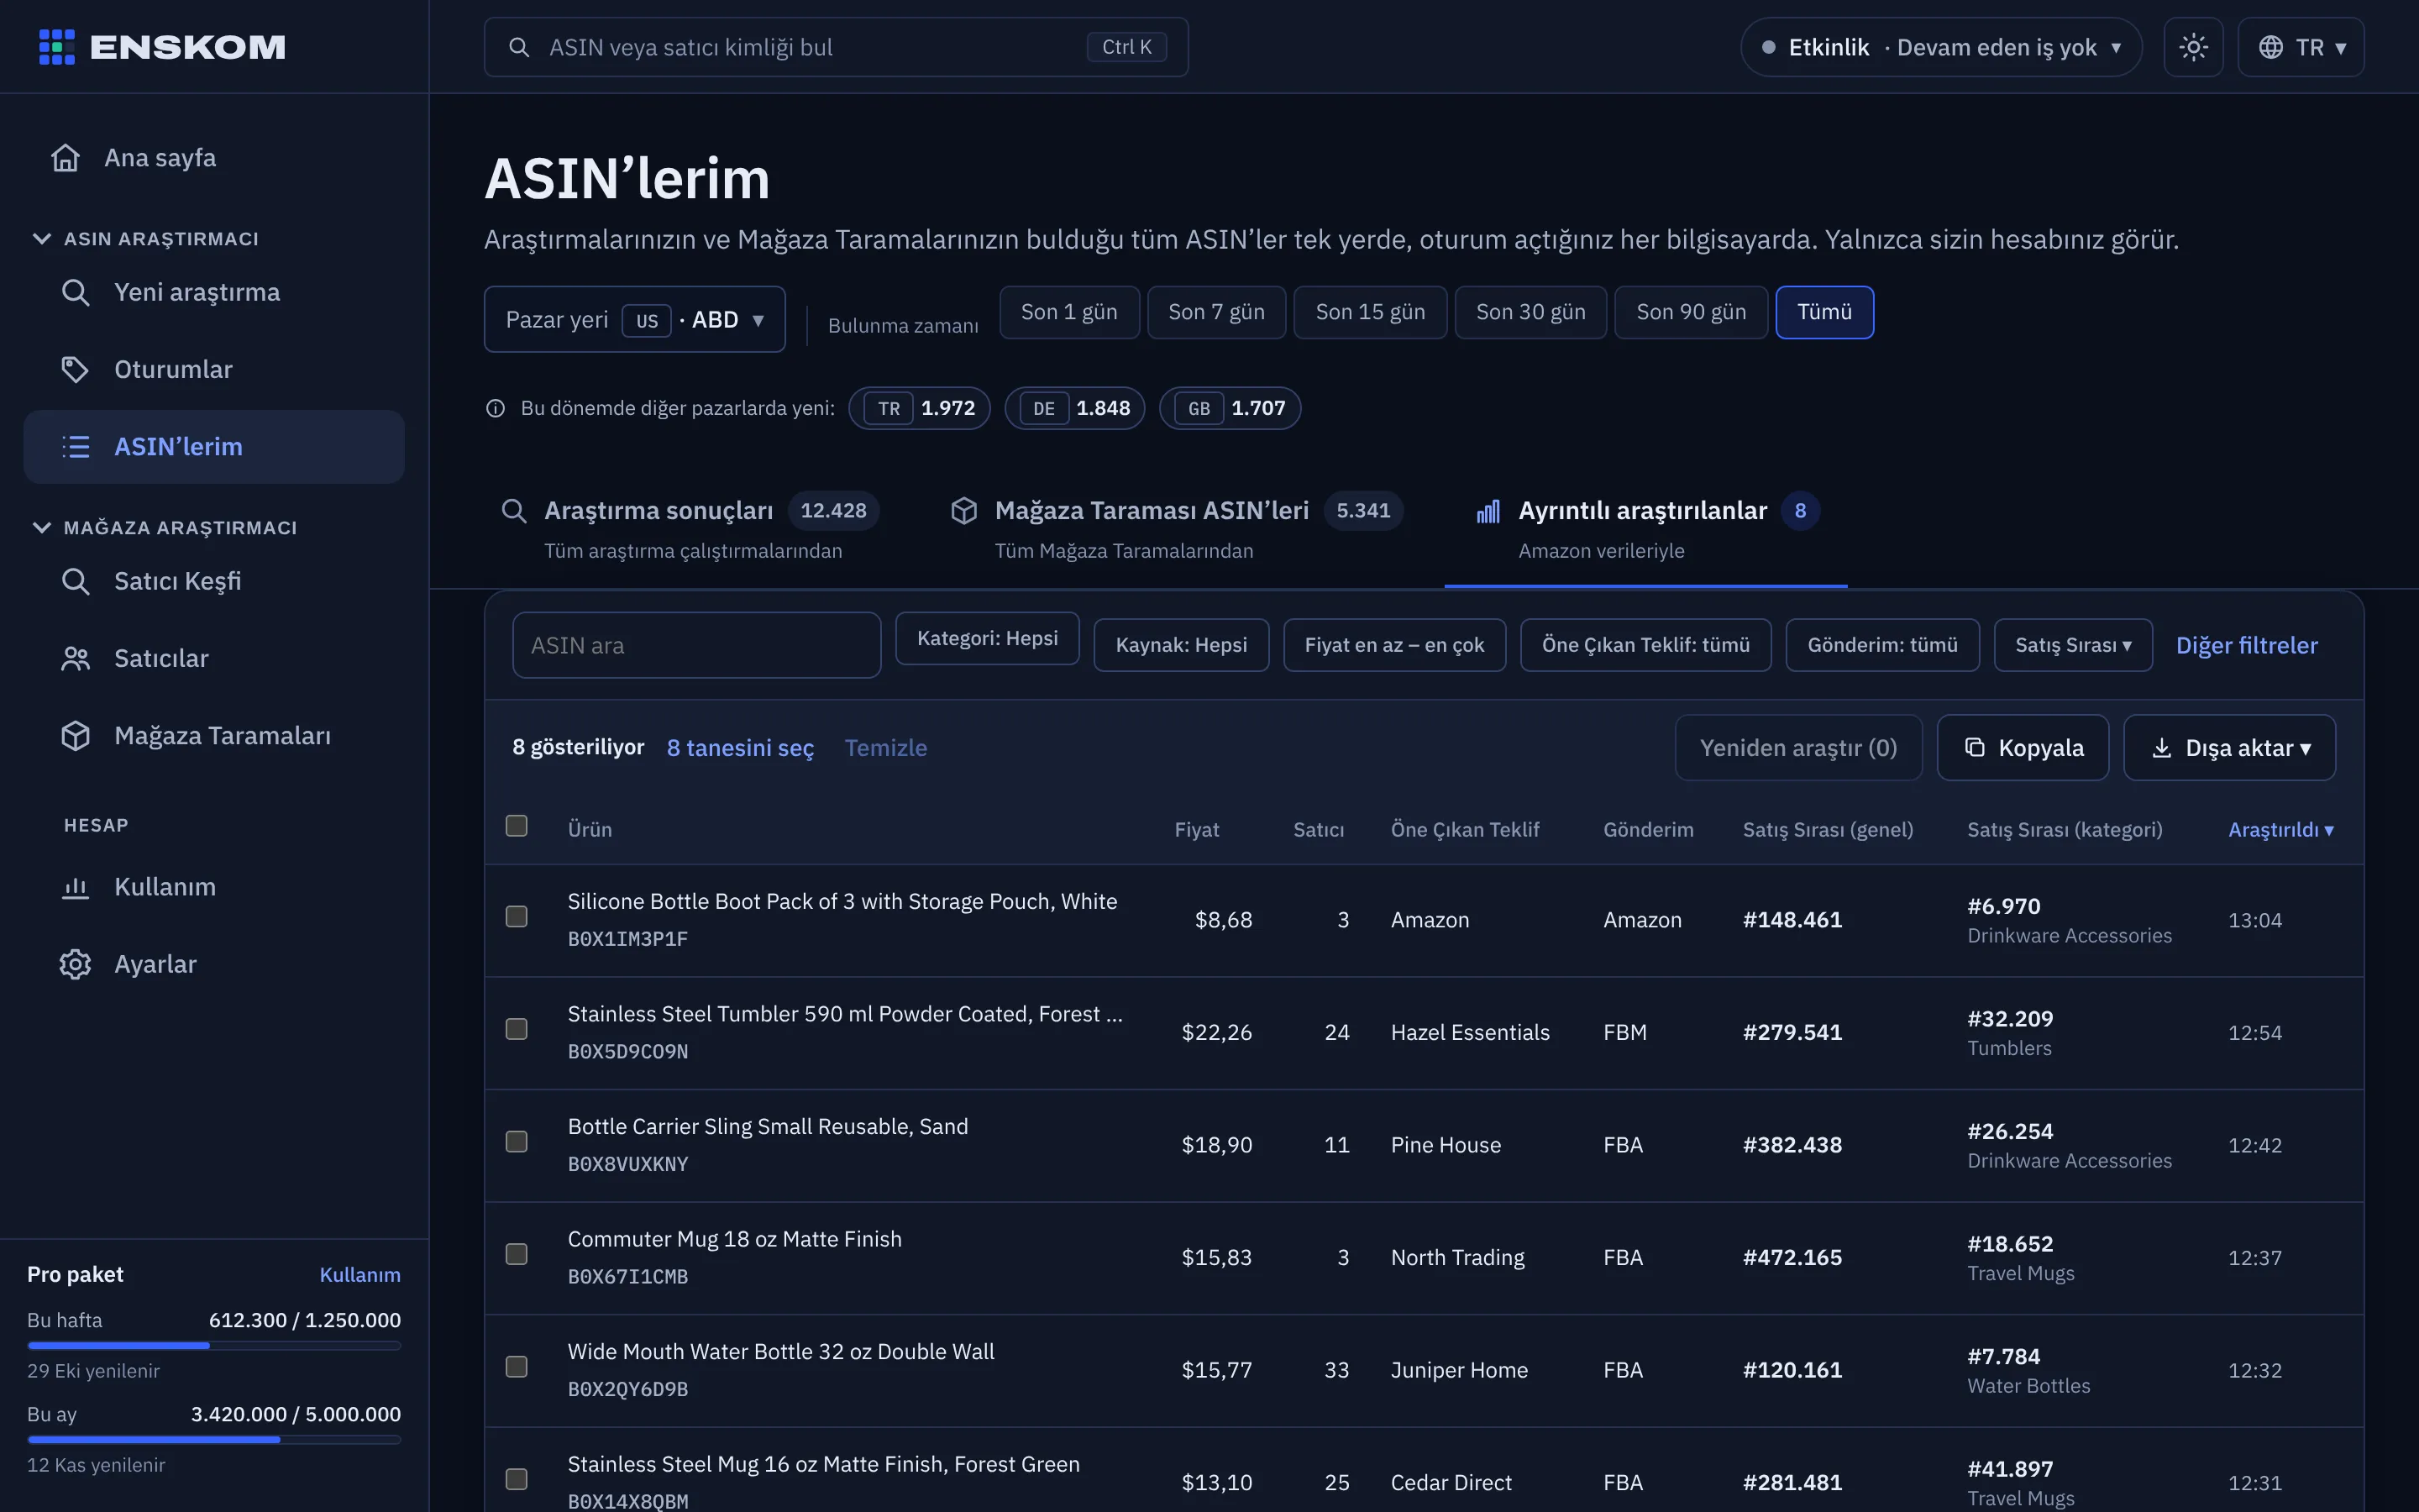Filter by Son 7 gün
The height and width of the screenshot is (1512, 2419).
(x=1216, y=312)
